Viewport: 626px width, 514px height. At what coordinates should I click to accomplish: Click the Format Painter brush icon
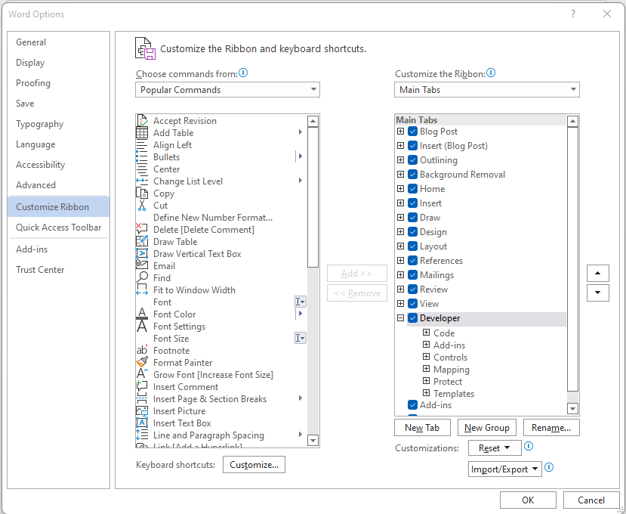(x=142, y=362)
